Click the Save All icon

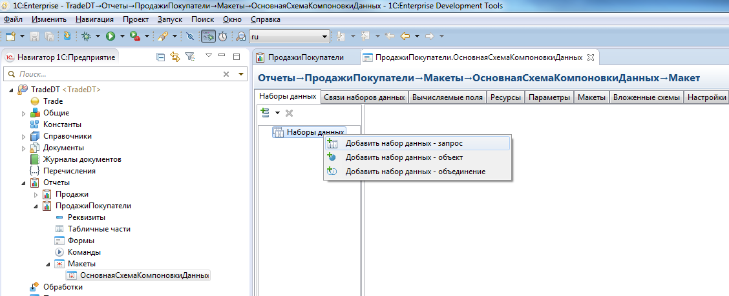coord(49,36)
